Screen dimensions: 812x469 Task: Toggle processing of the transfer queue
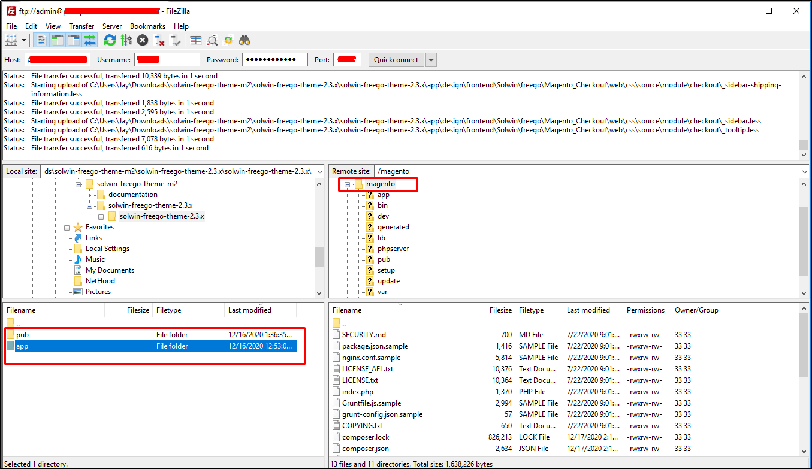126,40
